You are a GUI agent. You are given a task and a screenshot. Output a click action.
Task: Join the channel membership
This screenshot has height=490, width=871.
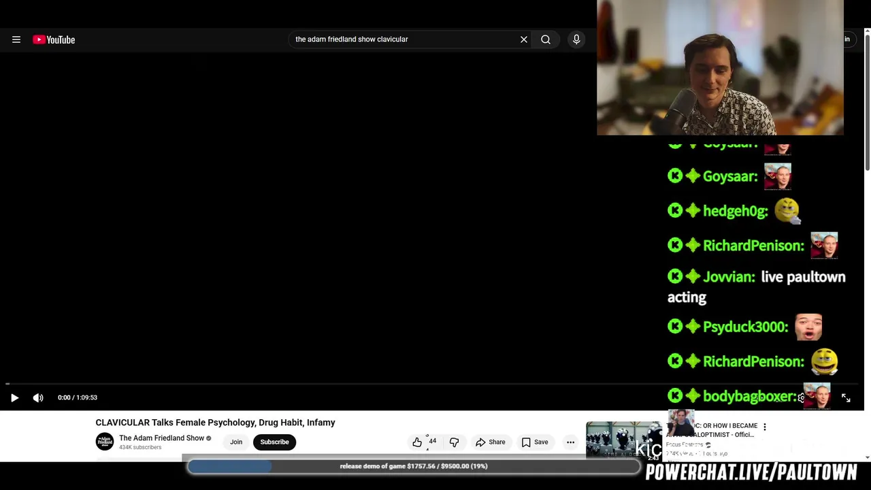236,442
